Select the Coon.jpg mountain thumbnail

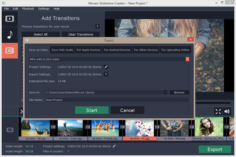point(70,128)
